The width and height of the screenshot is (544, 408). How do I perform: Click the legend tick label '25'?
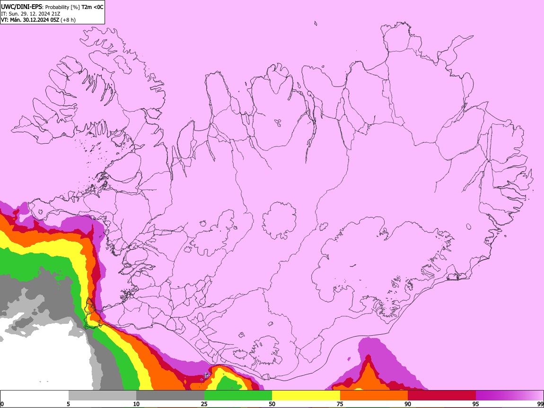pyautogui.click(x=204, y=404)
